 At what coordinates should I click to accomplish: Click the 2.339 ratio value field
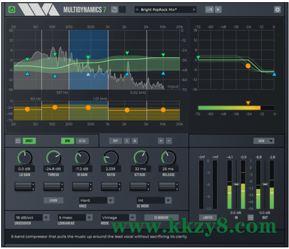click(111, 169)
